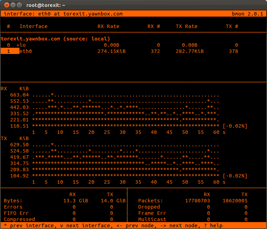Minimize the terminal window

pos(13,5)
